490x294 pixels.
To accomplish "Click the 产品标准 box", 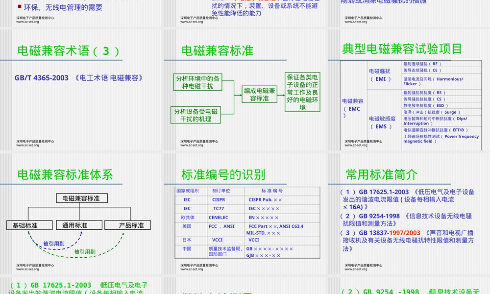I will [127, 225].
